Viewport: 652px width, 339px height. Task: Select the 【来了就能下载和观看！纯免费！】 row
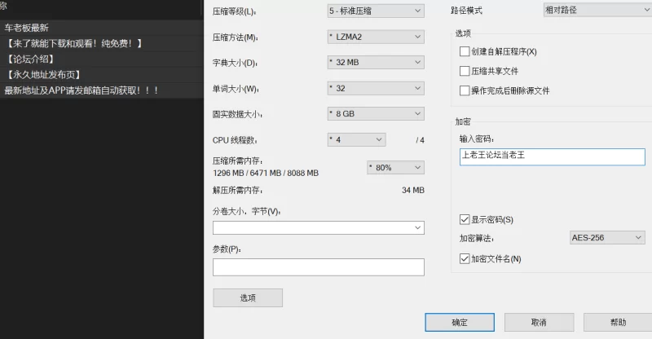pos(101,43)
